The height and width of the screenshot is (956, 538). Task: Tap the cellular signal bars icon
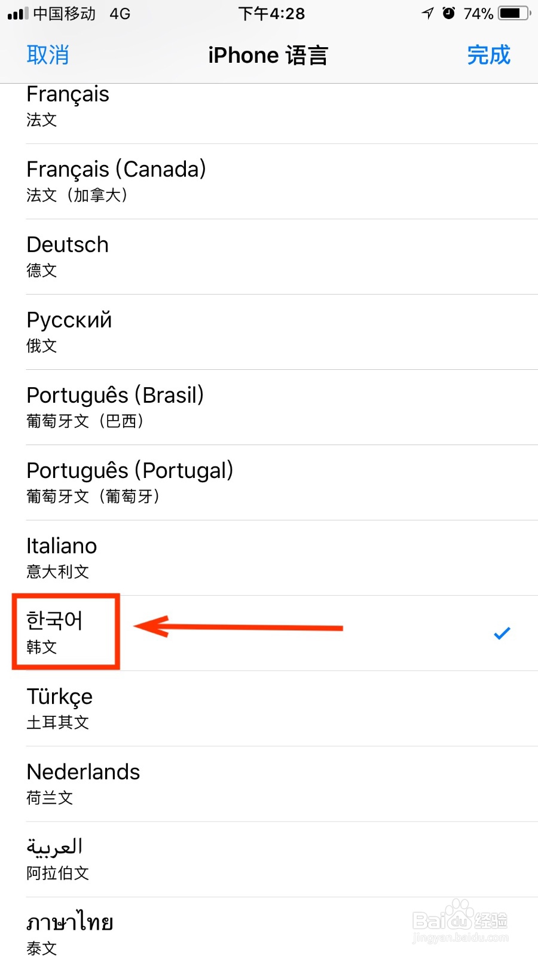[x=18, y=14]
